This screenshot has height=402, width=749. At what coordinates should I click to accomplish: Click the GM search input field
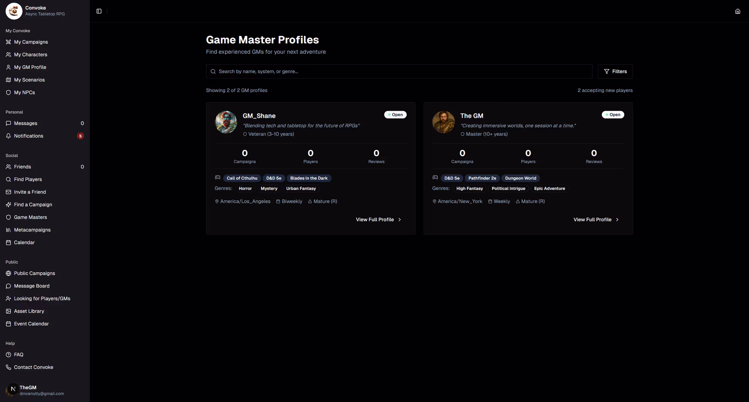click(x=399, y=71)
